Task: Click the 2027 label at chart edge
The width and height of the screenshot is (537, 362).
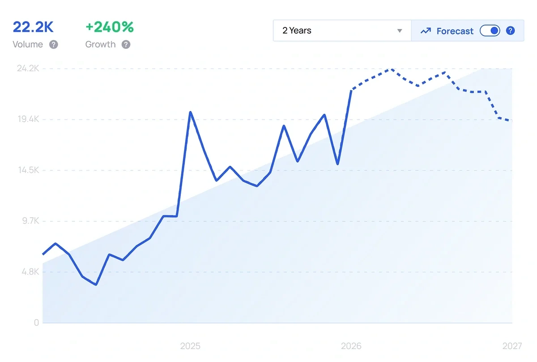Action: [513, 346]
